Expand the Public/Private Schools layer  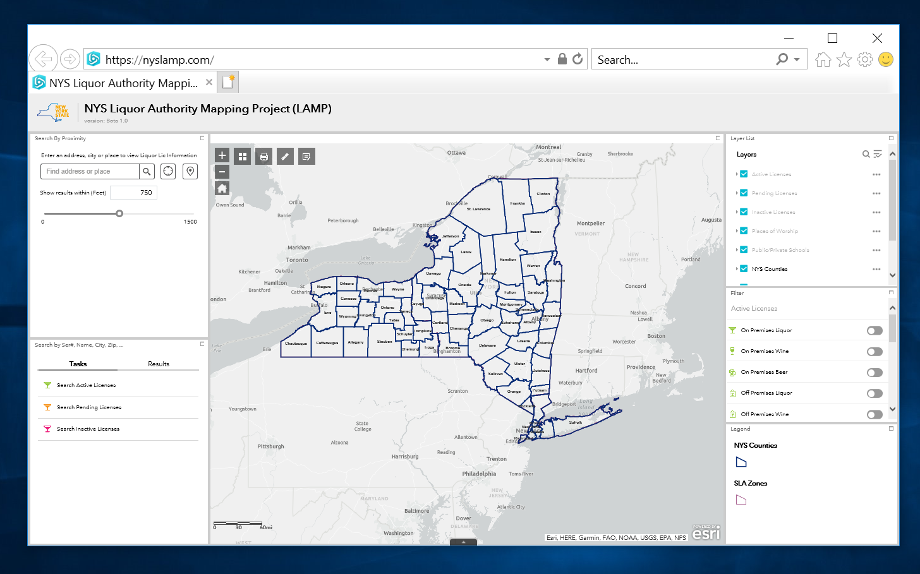pos(737,250)
